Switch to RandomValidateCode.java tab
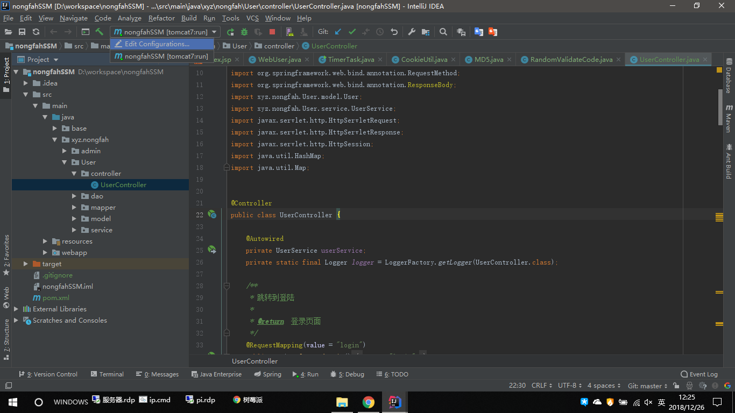This screenshot has width=735, height=413. coord(571,59)
